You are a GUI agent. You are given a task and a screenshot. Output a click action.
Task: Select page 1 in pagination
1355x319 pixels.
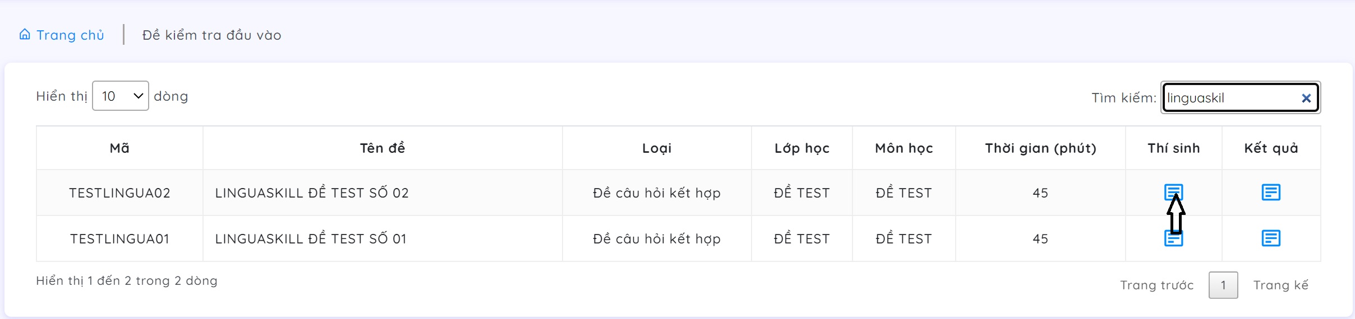click(1223, 285)
